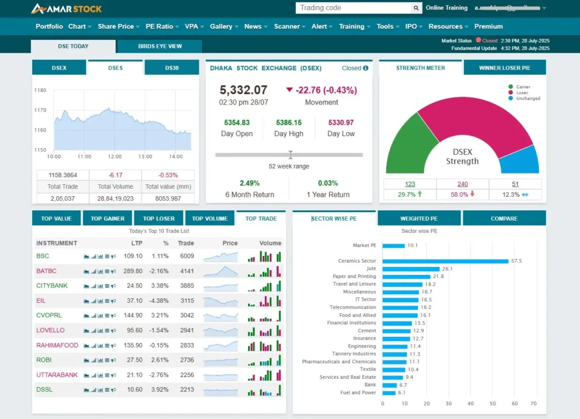
Task: Click the red down arrow beside 58.0%
Action: pos(472,194)
